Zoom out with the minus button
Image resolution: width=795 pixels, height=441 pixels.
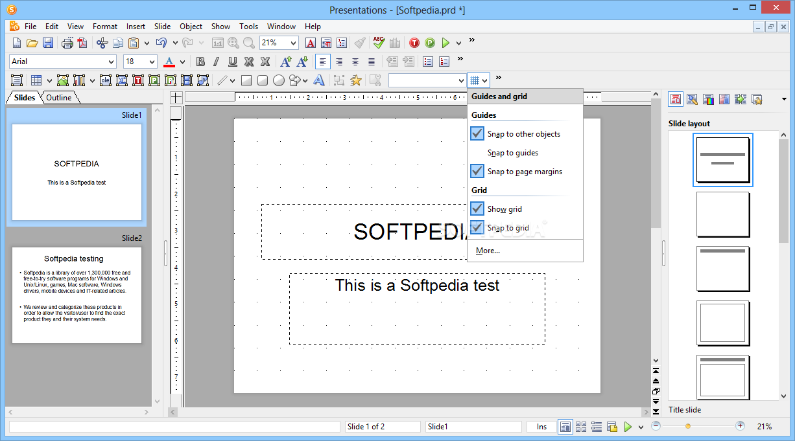[656, 426]
